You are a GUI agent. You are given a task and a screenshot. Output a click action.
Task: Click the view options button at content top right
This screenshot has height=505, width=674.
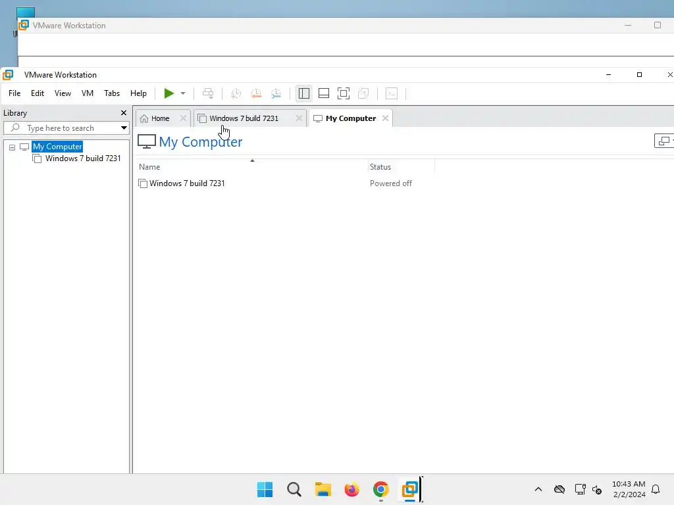[x=663, y=141]
